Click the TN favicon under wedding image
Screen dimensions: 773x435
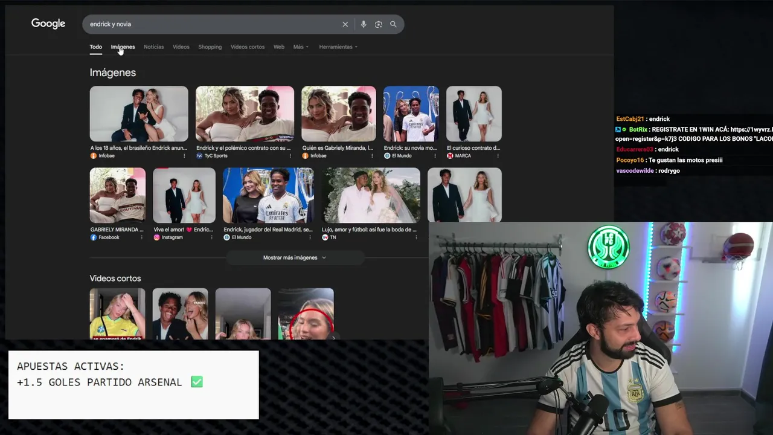coord(325,237)
